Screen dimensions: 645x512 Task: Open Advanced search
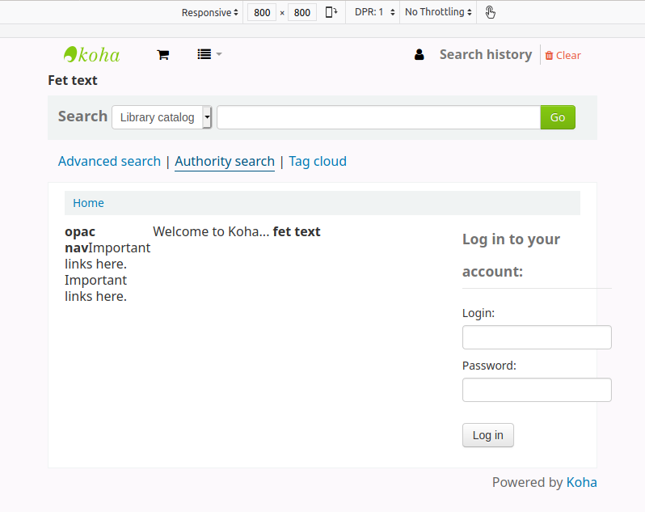click(x=109, y=161)
